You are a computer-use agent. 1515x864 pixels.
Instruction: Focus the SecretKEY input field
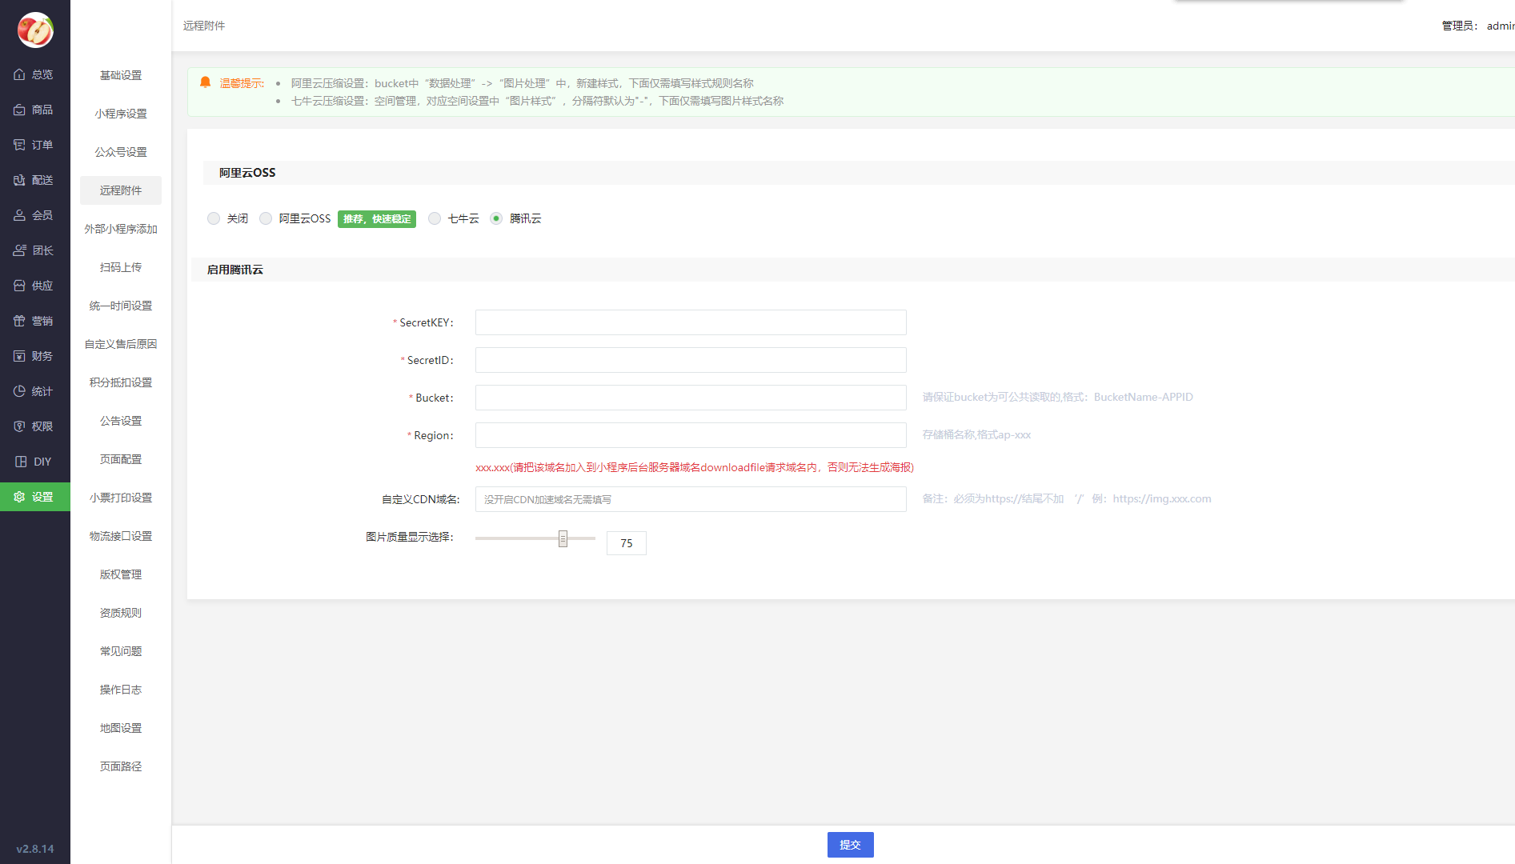tap(691, 322)
